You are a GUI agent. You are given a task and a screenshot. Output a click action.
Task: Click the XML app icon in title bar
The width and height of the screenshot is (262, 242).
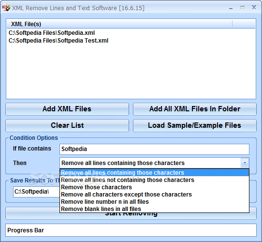[x=6, y=8]
